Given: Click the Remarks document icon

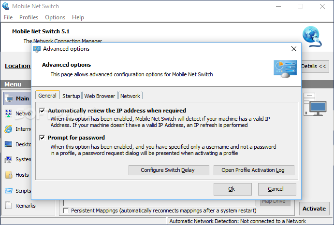Looking at the screenshot, I should click(8, 205).
